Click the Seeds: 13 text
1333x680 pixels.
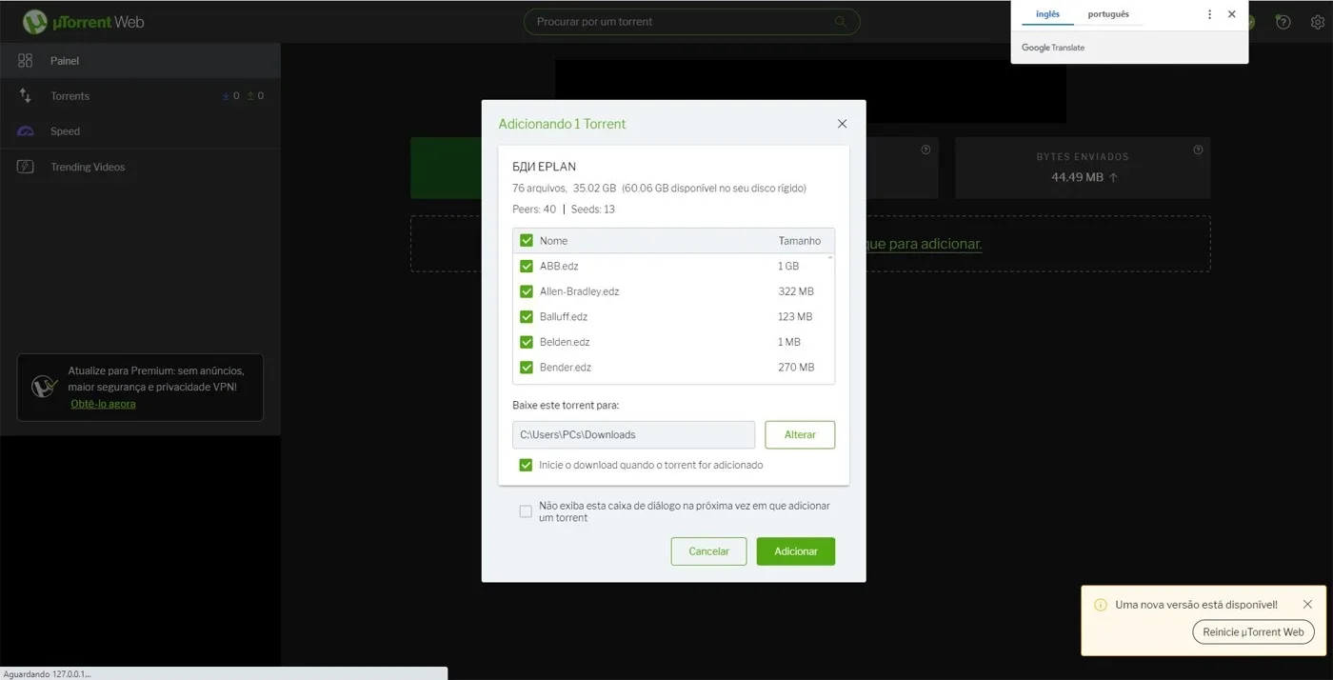[x=593, y=210]
